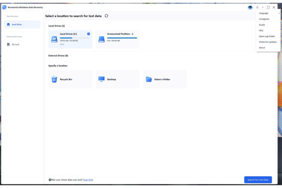282x188 pixels.
Task: Click the External Drives (0) section heading
Action: coord(58,56)
